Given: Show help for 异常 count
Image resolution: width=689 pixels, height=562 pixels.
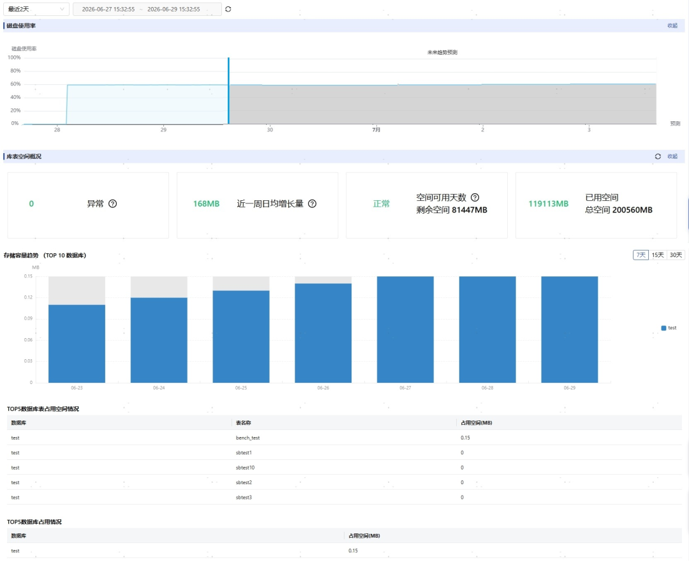Looking at the screenshot, I should 112,203.
